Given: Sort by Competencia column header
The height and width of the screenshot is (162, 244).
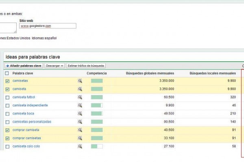Looking at the screenshot, I should pos(97,73).
